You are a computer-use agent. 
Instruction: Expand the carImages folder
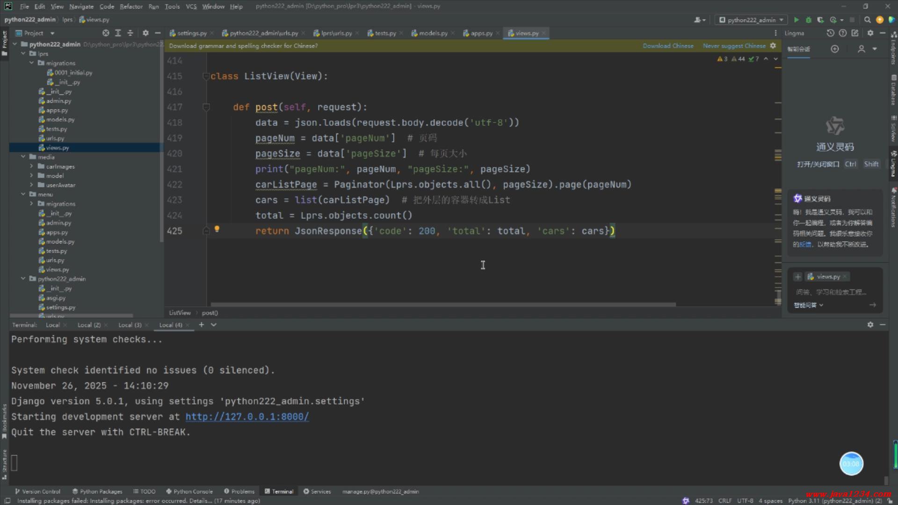31,166
